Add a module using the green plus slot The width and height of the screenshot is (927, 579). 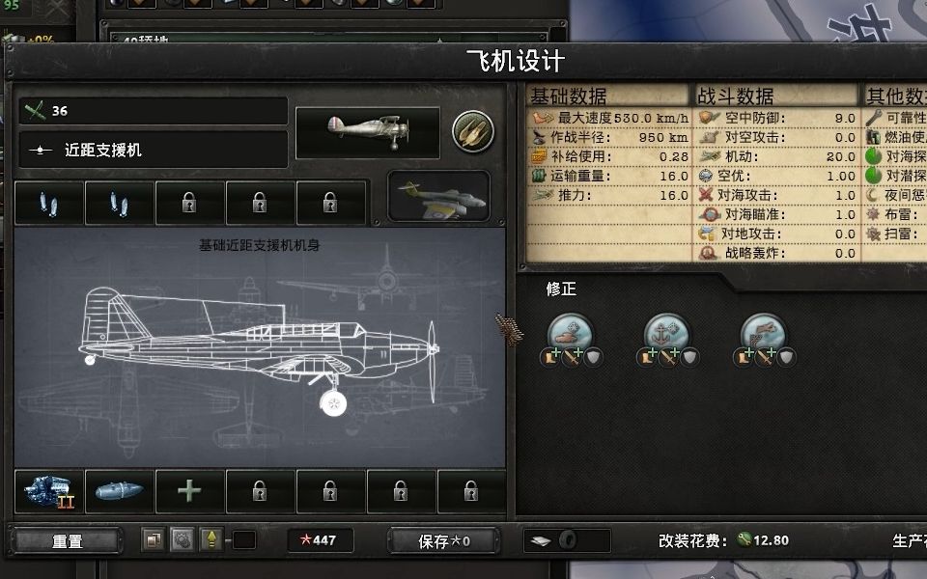189,491
